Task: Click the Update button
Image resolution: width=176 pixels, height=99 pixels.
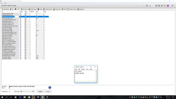Action: pos(40,92)
